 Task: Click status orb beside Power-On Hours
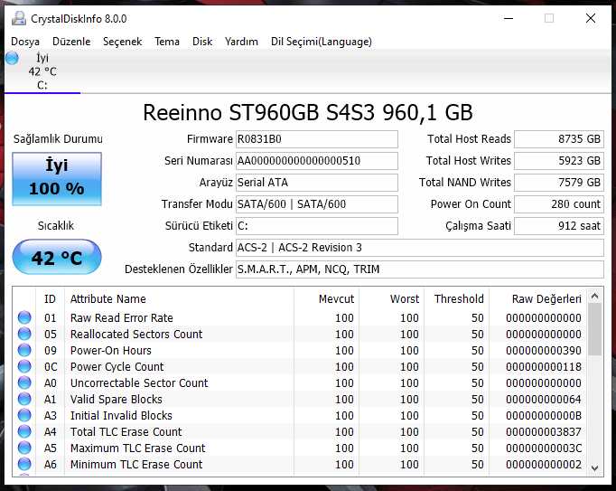(x=24, y=351)
